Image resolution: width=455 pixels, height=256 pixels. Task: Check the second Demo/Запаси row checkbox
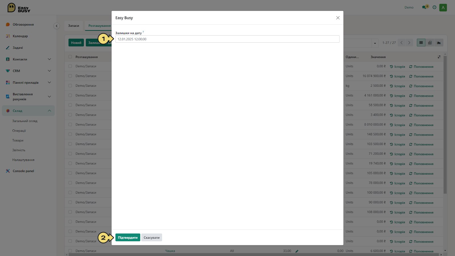point(70,76)
